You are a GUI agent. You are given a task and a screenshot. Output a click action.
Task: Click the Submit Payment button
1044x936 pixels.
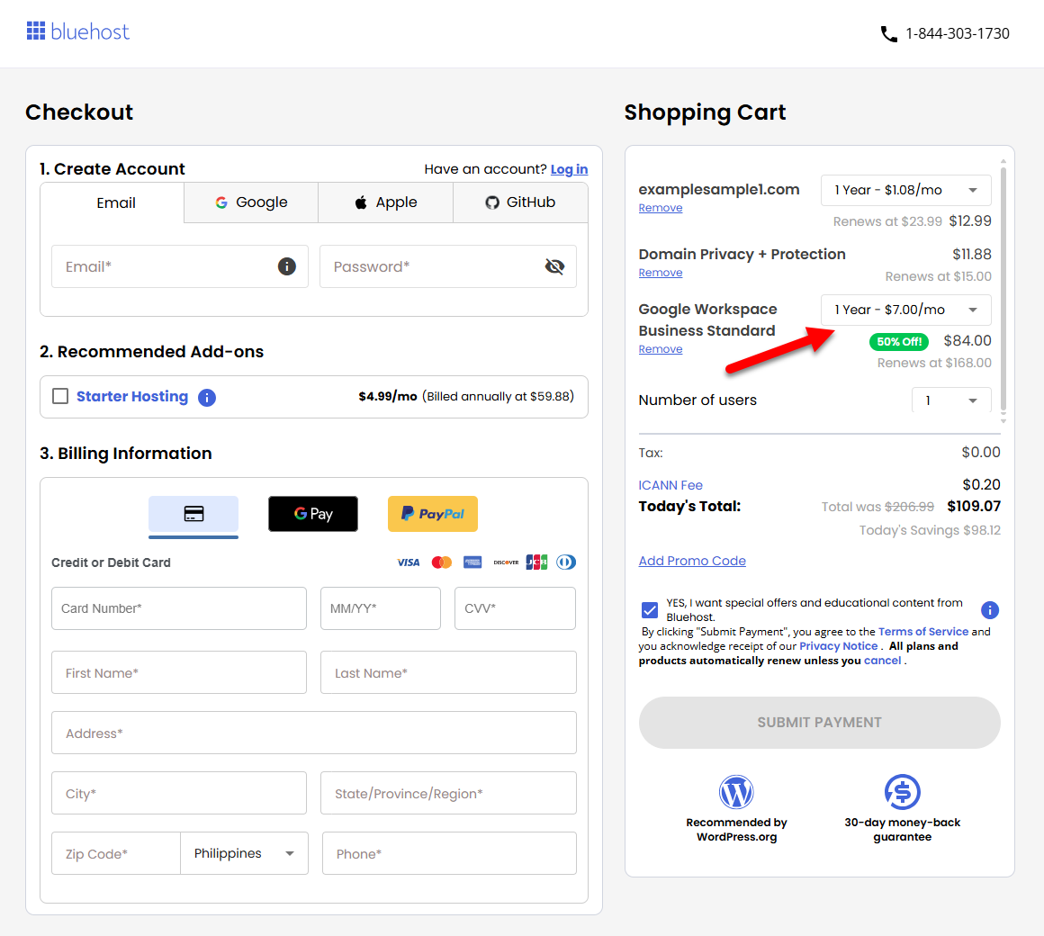point(820,723)
